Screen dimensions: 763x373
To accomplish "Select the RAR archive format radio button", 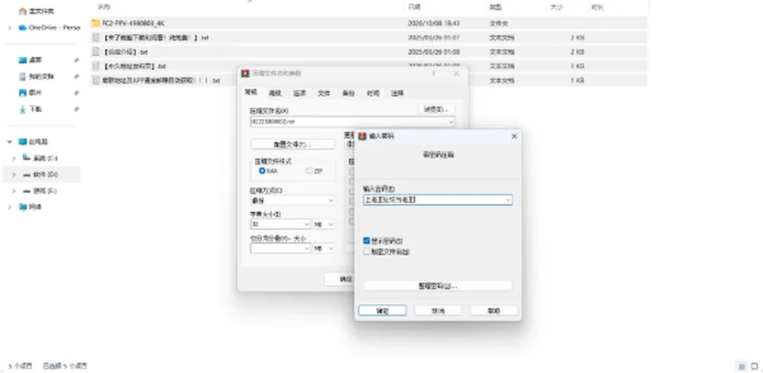I will tap(262, 171).
